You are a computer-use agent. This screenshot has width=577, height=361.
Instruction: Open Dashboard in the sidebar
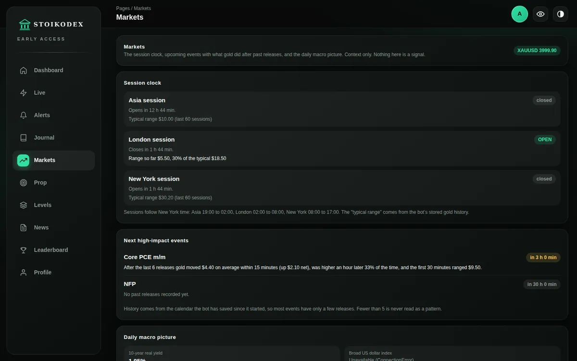54,70
